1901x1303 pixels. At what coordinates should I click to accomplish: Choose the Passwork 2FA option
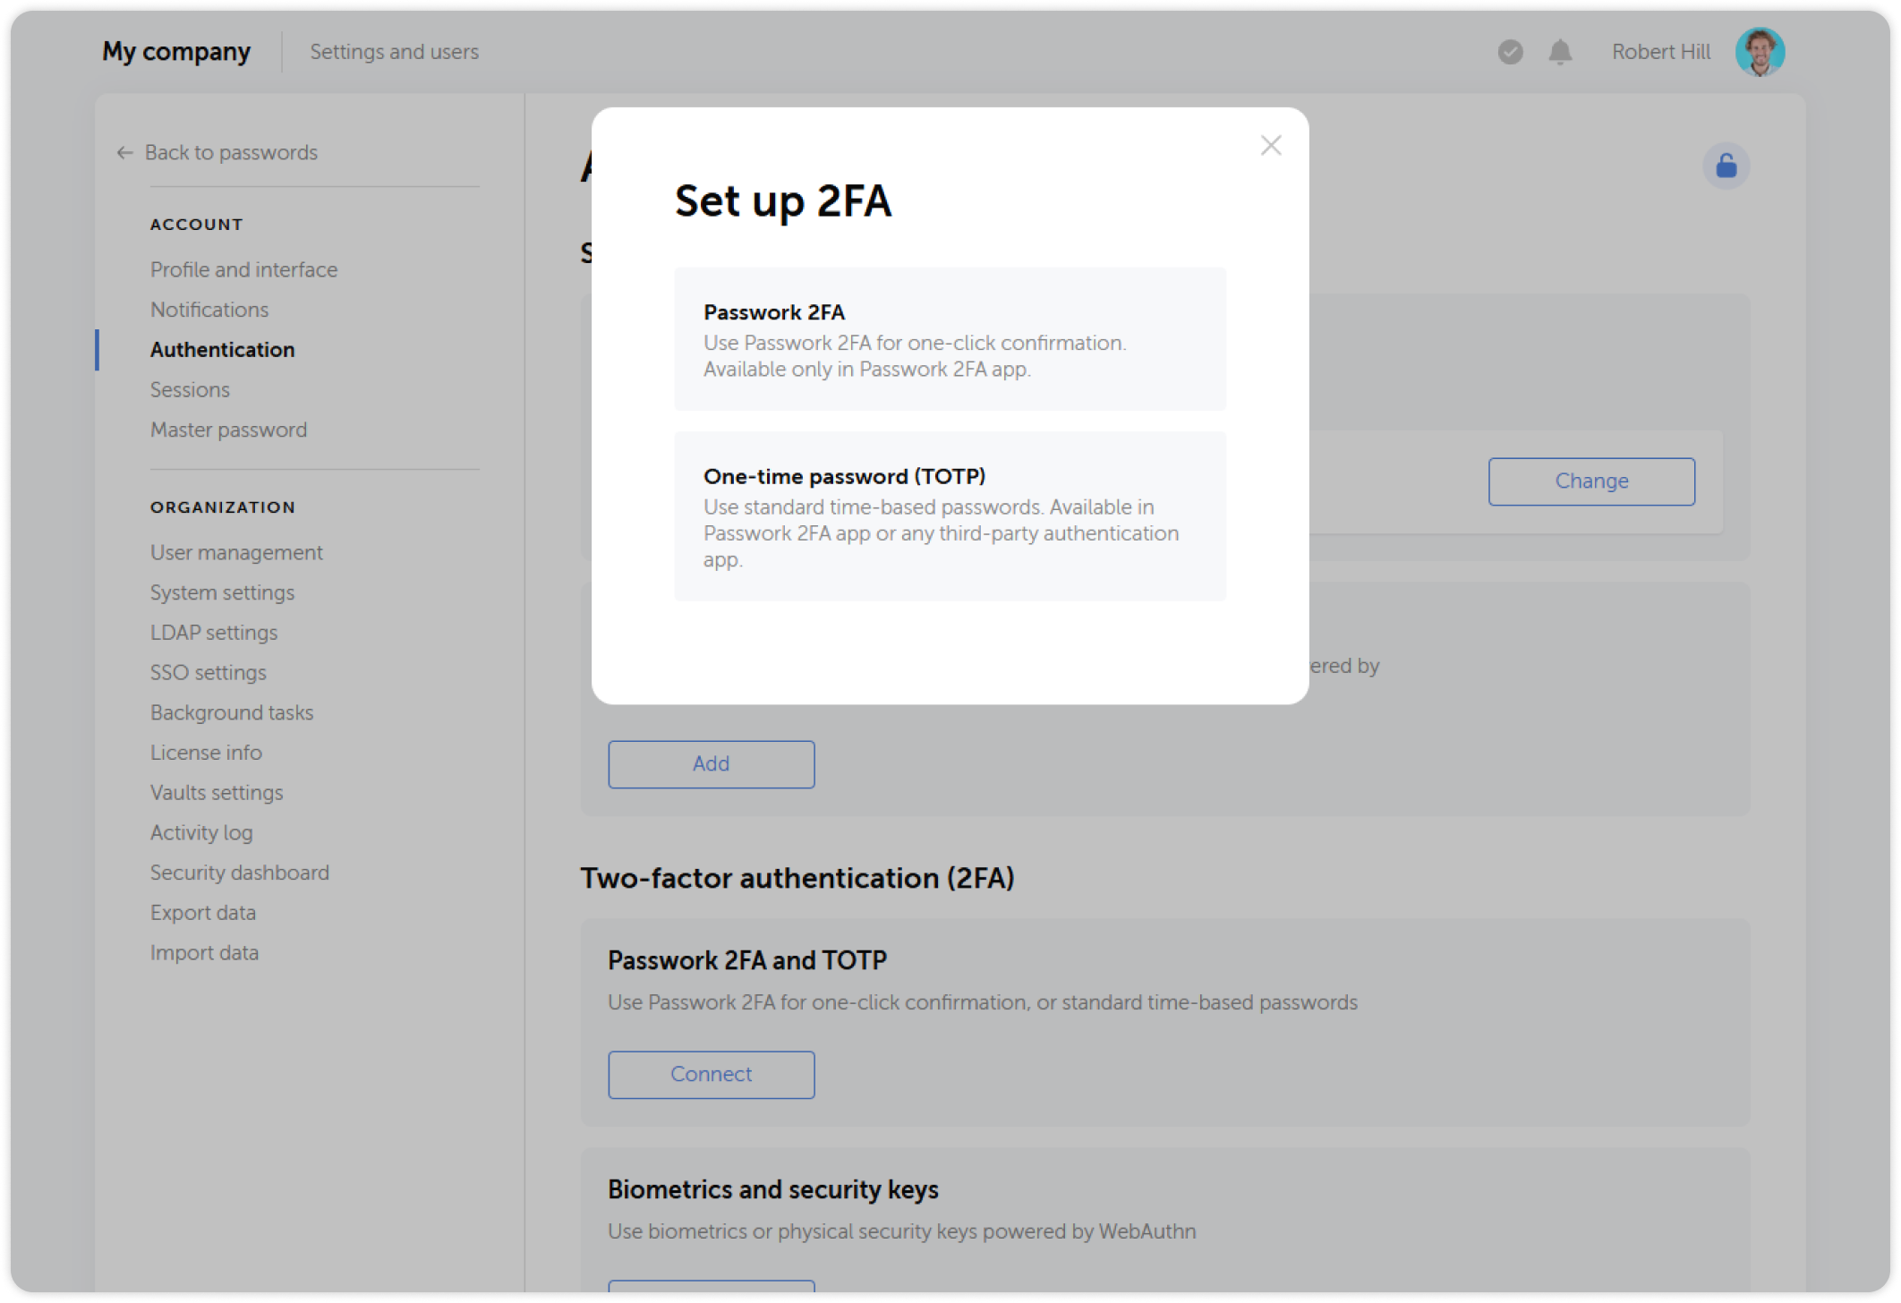point(950,339)
